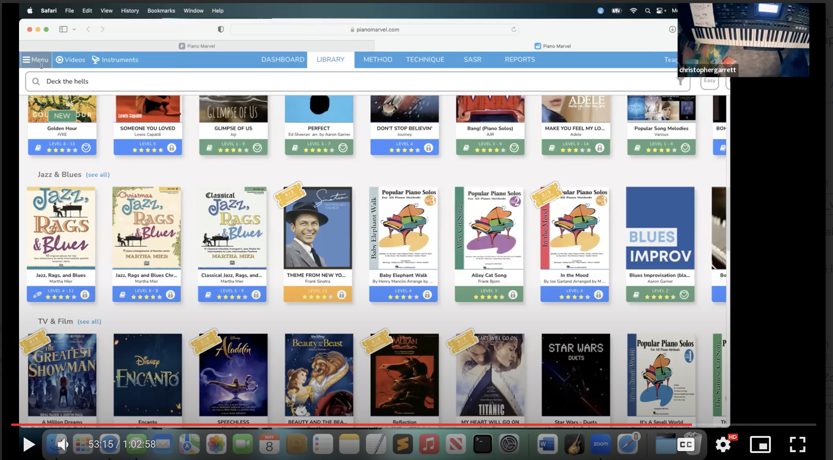The width and height of the screenshot is (833, 460).
Task: Click the lock icon on Someone You Loved
Action: pyautogui.click(x=172, y=148)
